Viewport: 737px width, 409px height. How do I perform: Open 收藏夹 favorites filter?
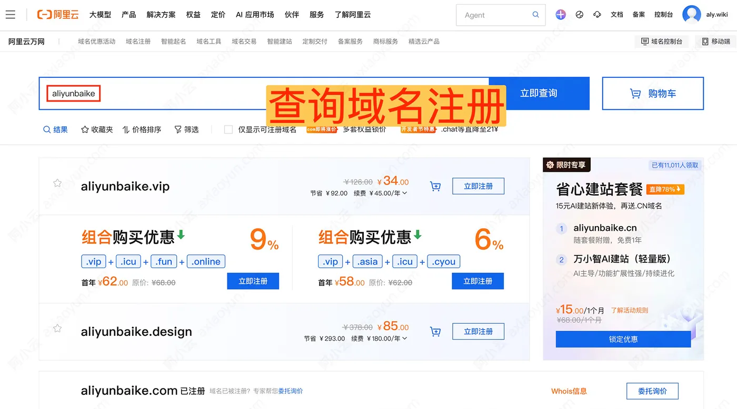coord(97,129)
